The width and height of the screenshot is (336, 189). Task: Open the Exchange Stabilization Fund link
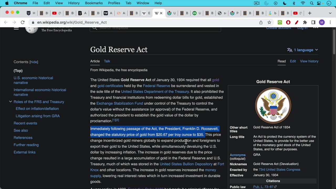[120, 103]
